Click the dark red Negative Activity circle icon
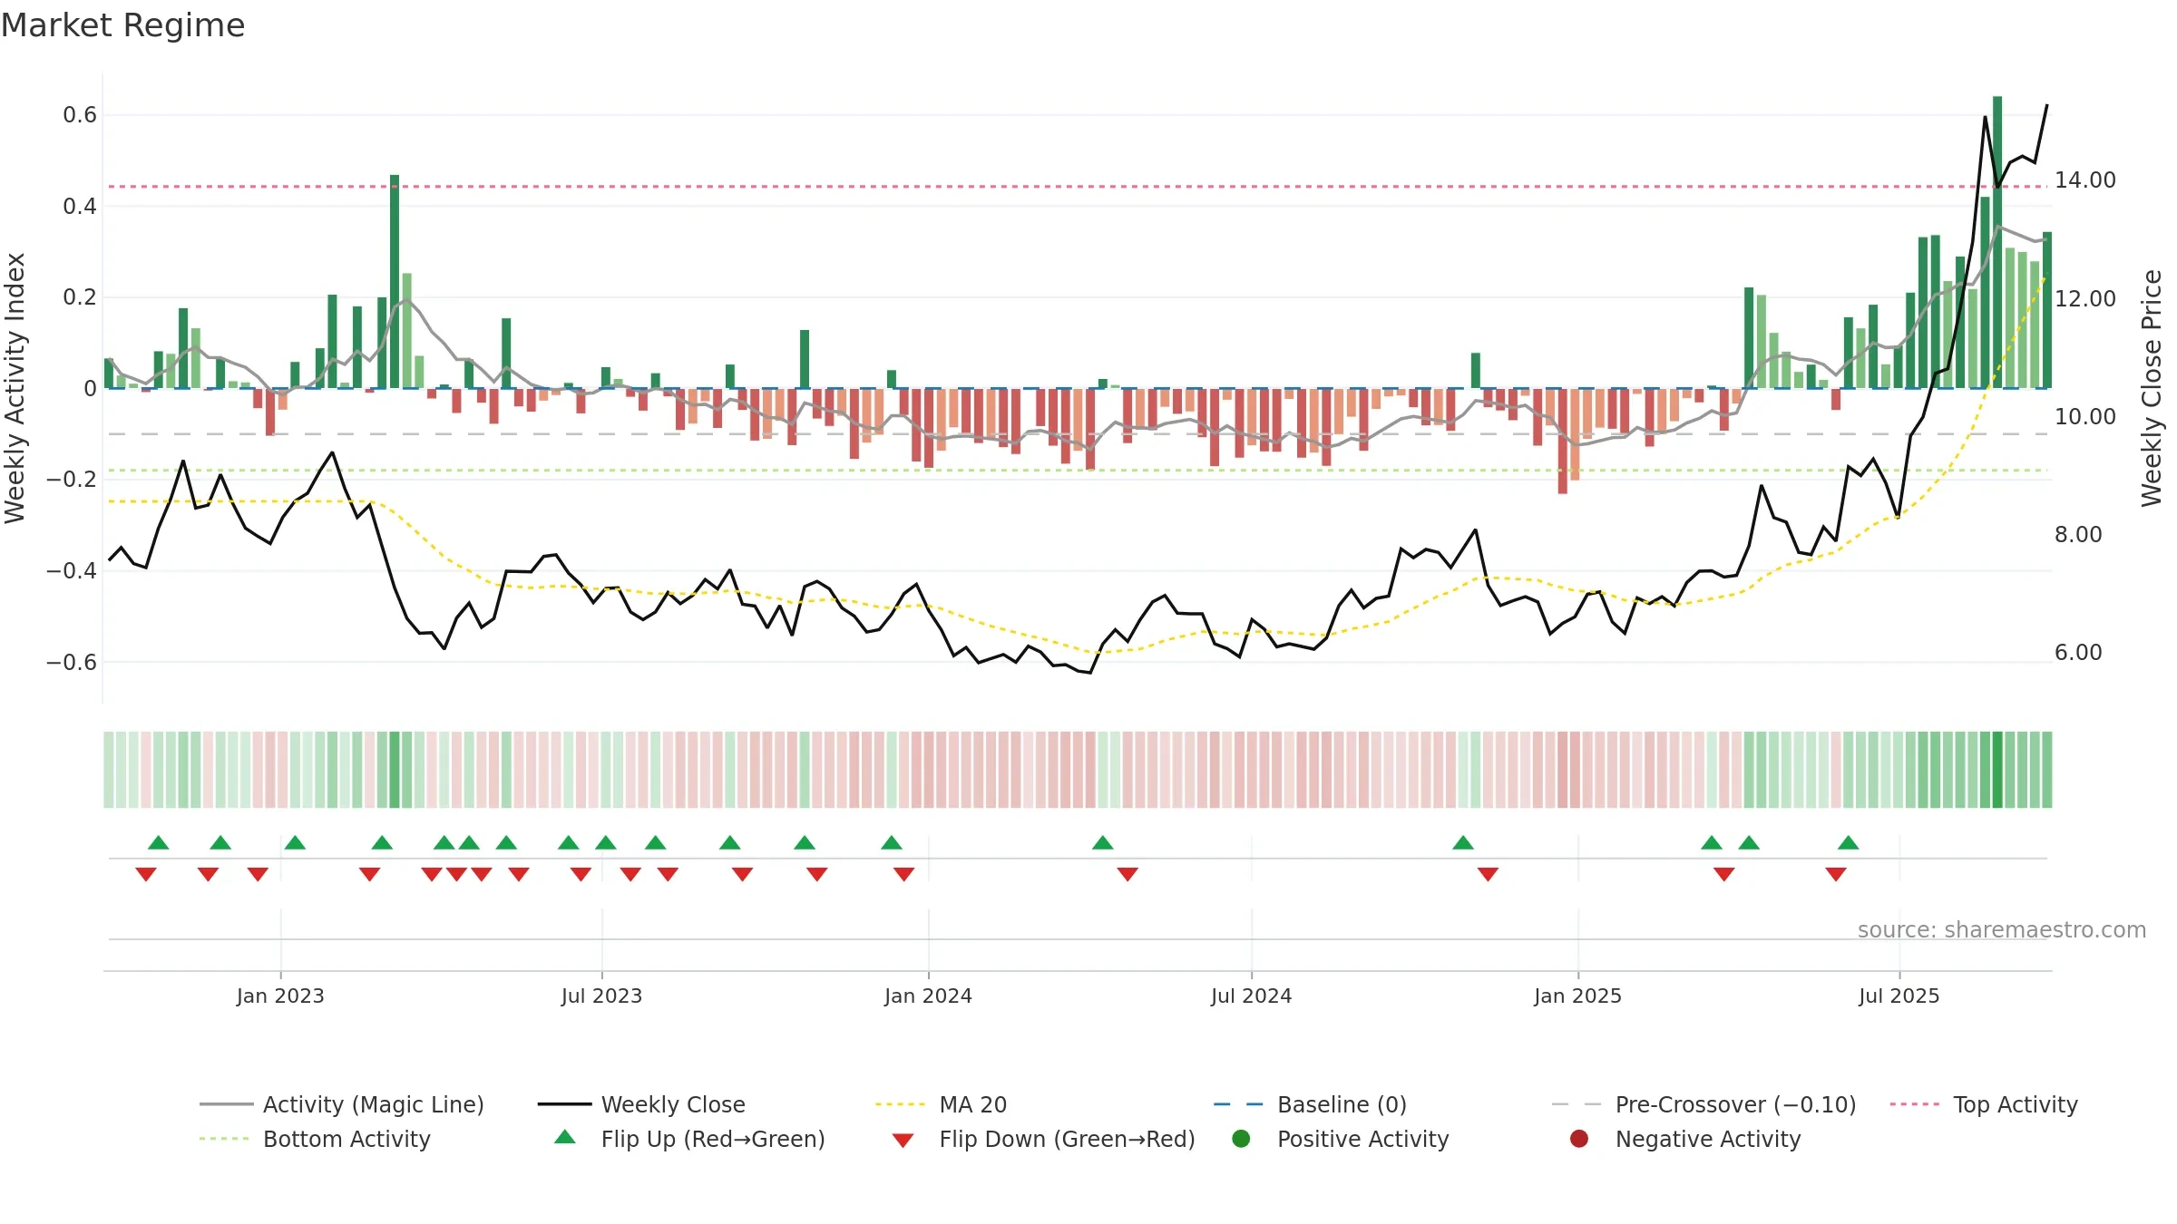The height and width of the screenshot is (1224, 2177). (1578, 1139)
